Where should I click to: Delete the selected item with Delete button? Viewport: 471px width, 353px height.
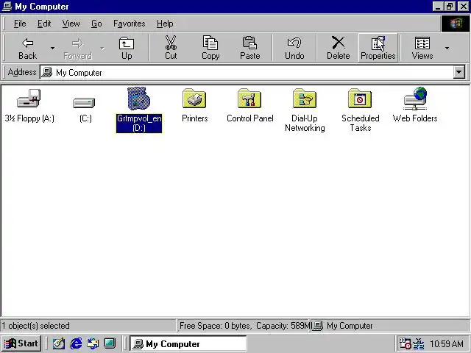click(x=339, y=49)
